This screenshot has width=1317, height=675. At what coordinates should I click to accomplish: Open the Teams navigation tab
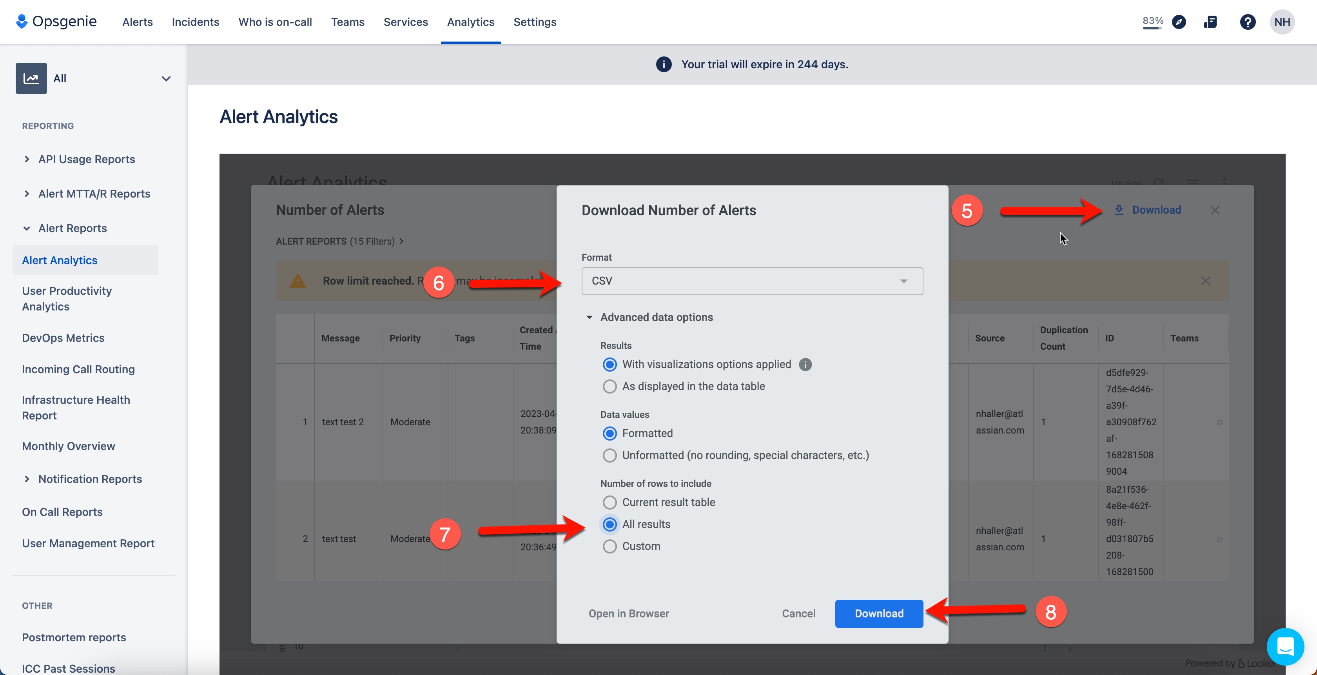point(348,22)
